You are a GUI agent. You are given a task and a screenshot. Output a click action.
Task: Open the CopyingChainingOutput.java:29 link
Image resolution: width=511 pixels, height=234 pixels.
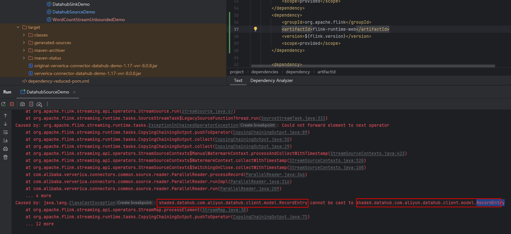pyautogui.click(x=252, y=146)
